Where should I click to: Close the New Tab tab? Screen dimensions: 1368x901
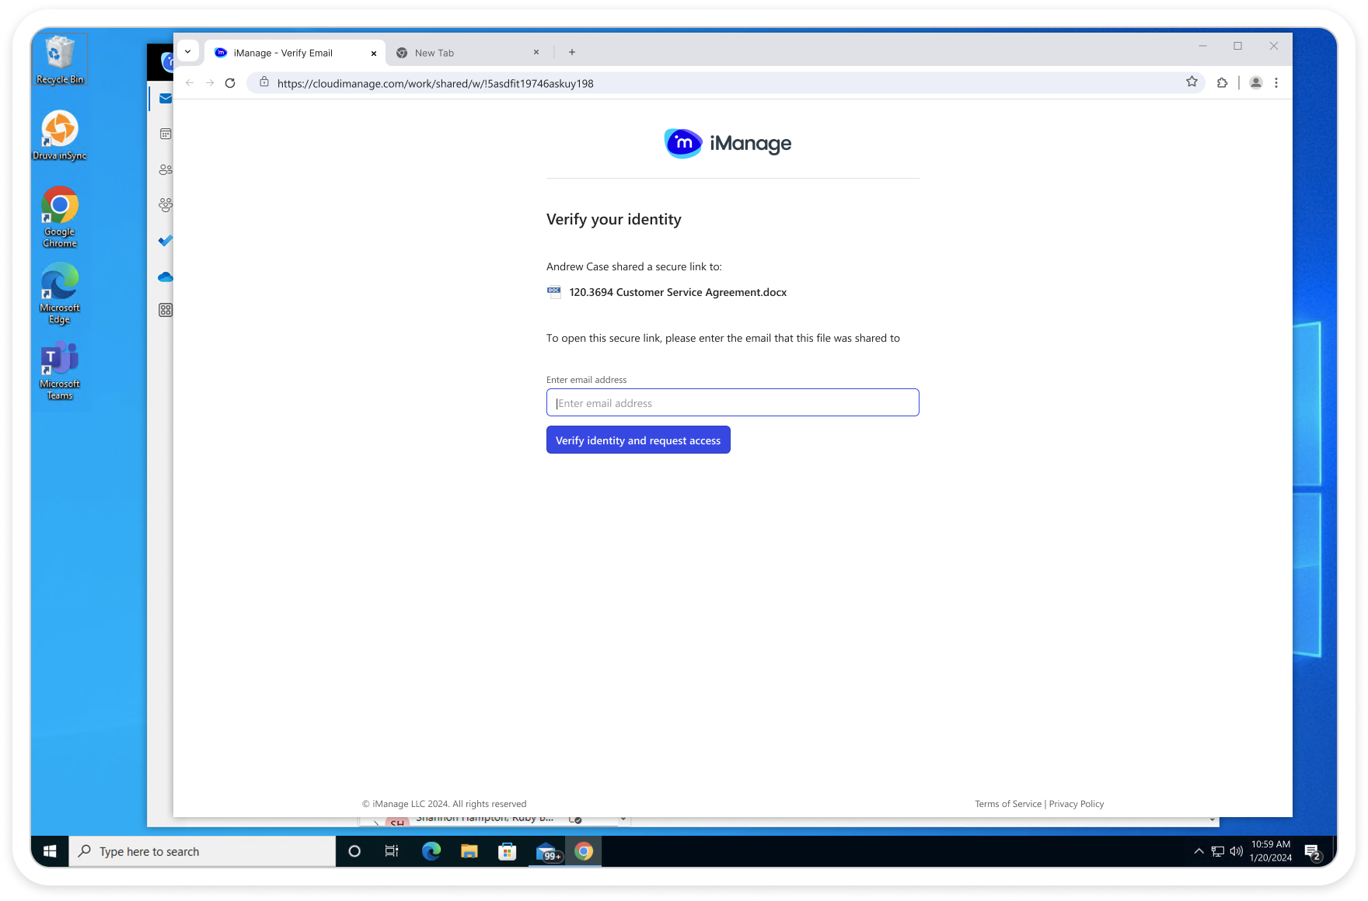pyautogui.click(x=536, y=52)
